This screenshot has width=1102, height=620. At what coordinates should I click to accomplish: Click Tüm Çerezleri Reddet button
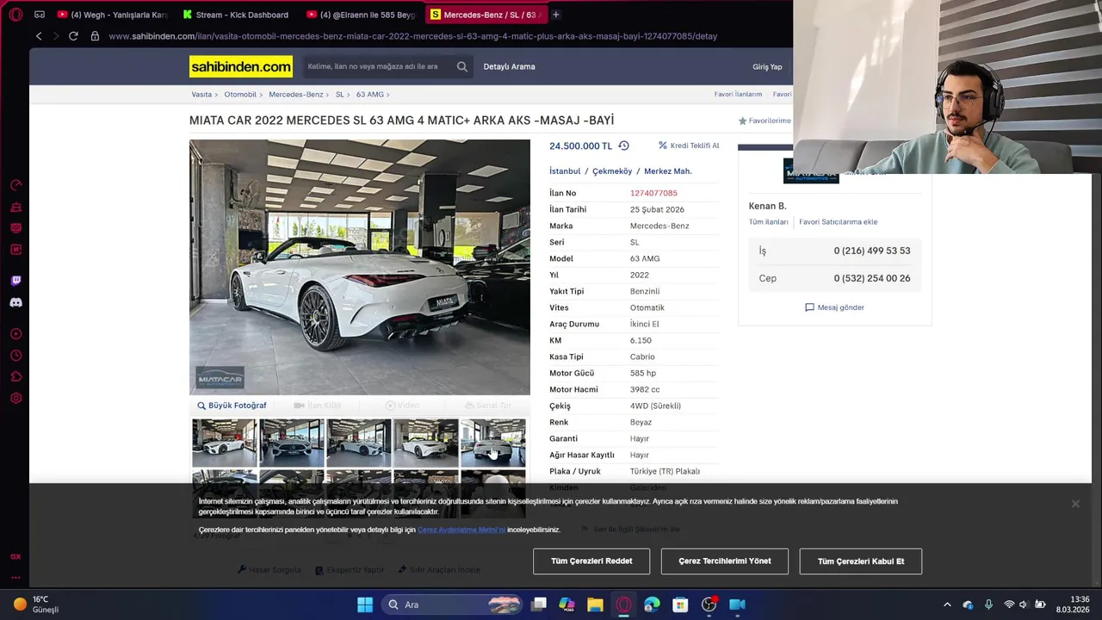[x=591, y=561]
